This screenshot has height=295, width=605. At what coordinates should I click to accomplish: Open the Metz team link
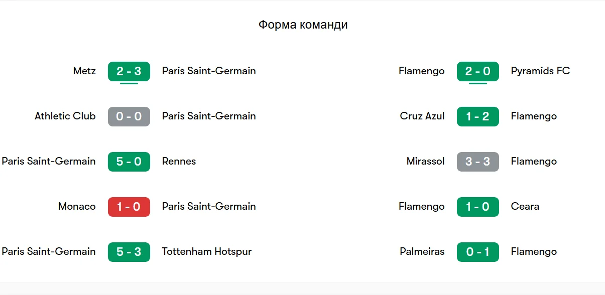84,71
